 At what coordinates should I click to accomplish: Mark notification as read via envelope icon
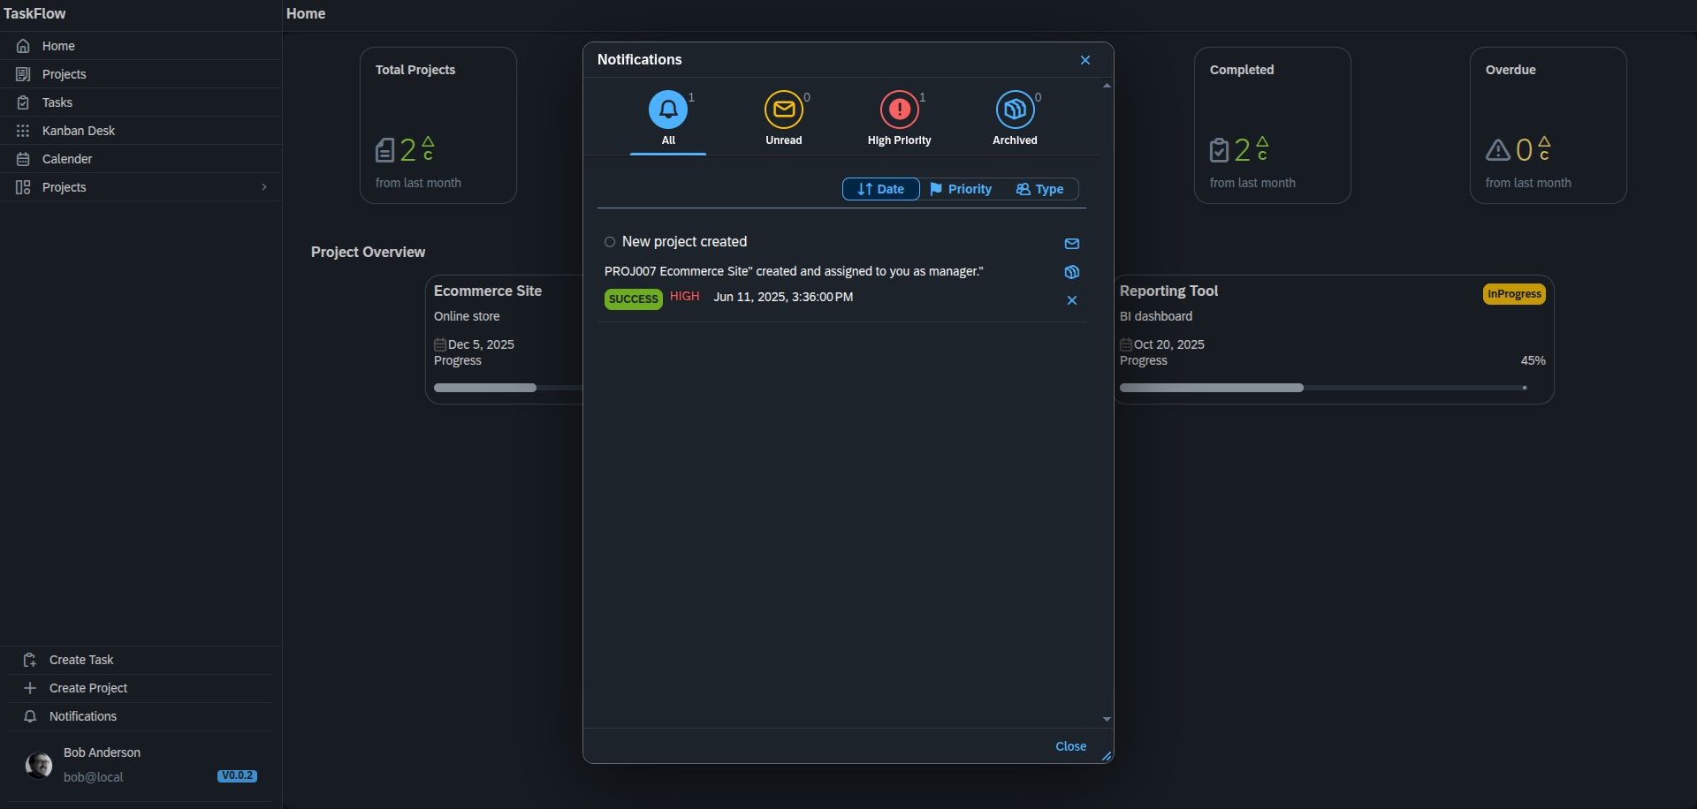coord(1071,244)
